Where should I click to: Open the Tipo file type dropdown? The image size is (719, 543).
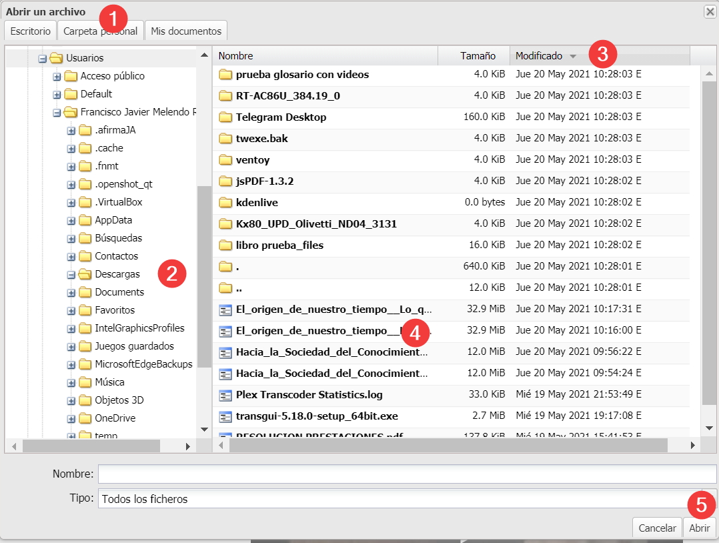coord(407,499)
